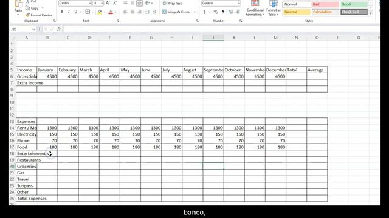The width and height of the screenshot is (389, 218).
Task: Open Conditional Formatting menu
Action: (255, 8)
